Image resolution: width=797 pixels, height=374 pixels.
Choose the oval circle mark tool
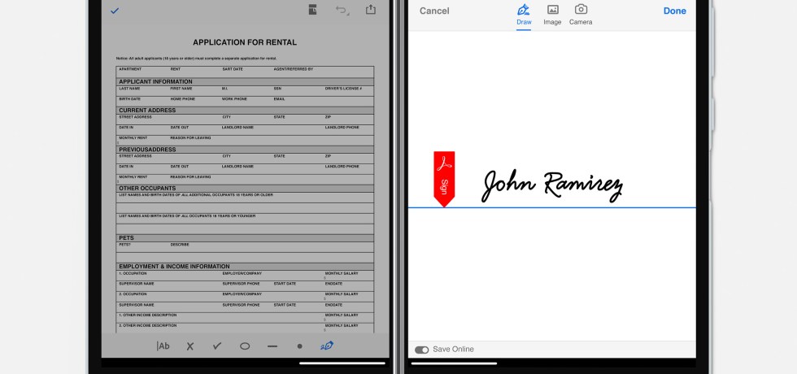245,346
